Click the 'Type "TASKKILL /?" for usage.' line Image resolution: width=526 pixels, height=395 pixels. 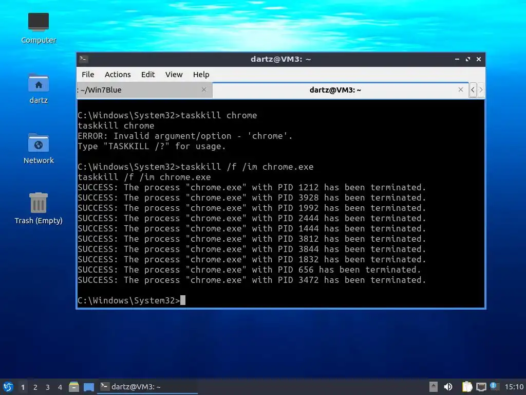152,147
